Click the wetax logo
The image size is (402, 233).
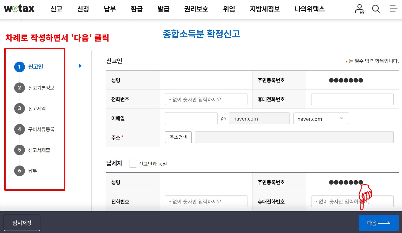click(x=19, y=9)
